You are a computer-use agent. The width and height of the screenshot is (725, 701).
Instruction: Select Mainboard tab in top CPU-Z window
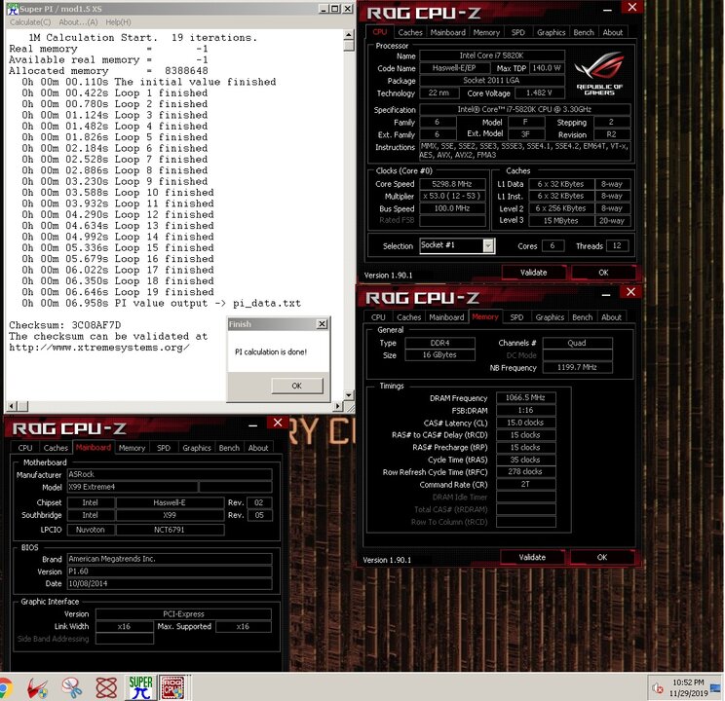(447, 32)
